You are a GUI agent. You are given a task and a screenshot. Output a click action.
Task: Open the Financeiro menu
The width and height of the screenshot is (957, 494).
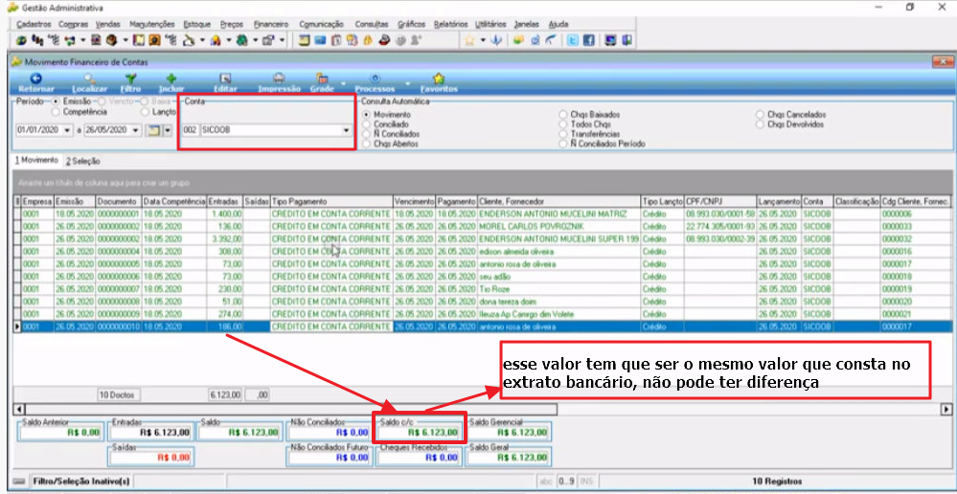click(x=271, y=24)
